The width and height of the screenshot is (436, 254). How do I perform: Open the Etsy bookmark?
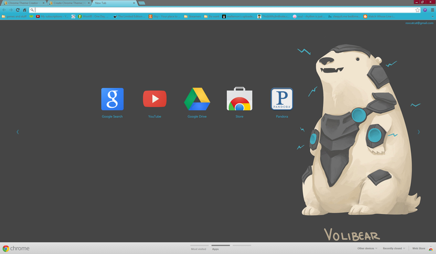tap(164, 16)
